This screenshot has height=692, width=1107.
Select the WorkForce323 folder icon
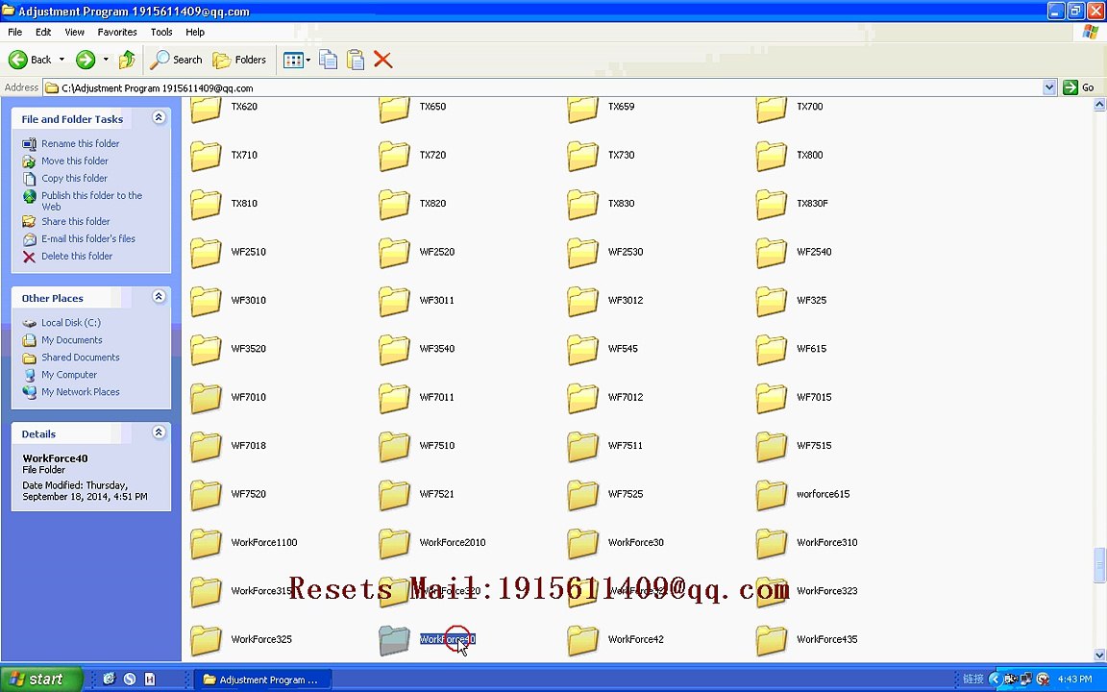[772, 592]
